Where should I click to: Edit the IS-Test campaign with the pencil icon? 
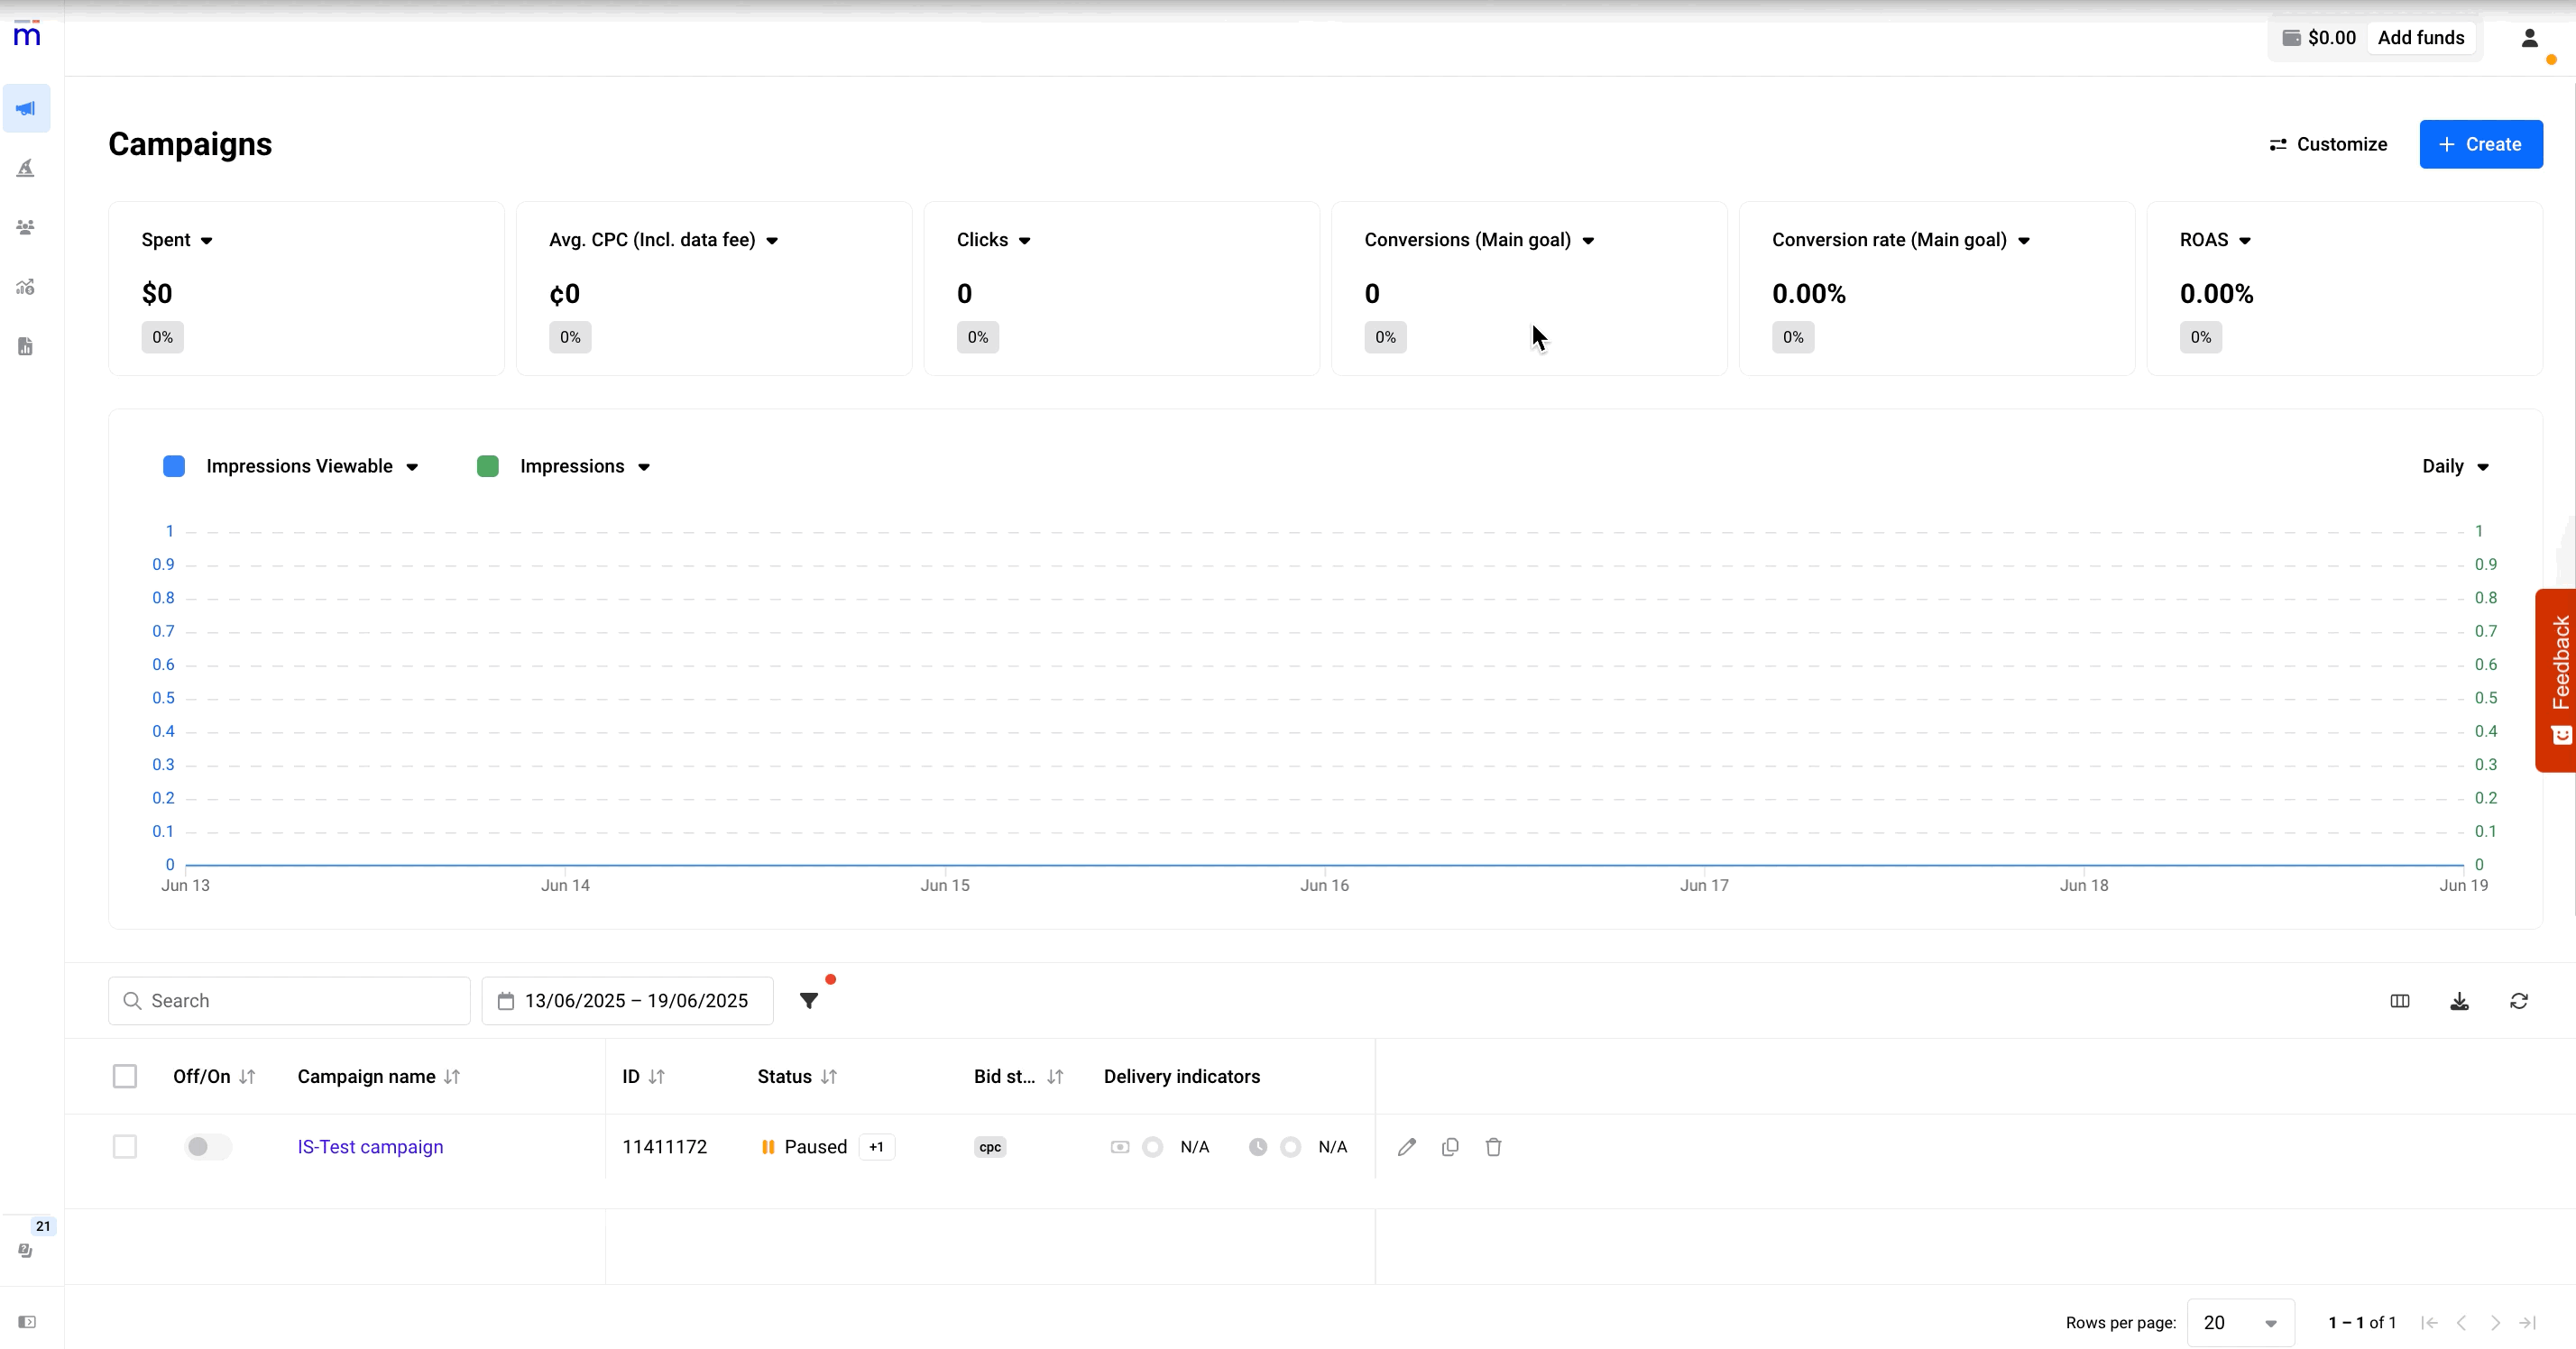point(1406,1147)
